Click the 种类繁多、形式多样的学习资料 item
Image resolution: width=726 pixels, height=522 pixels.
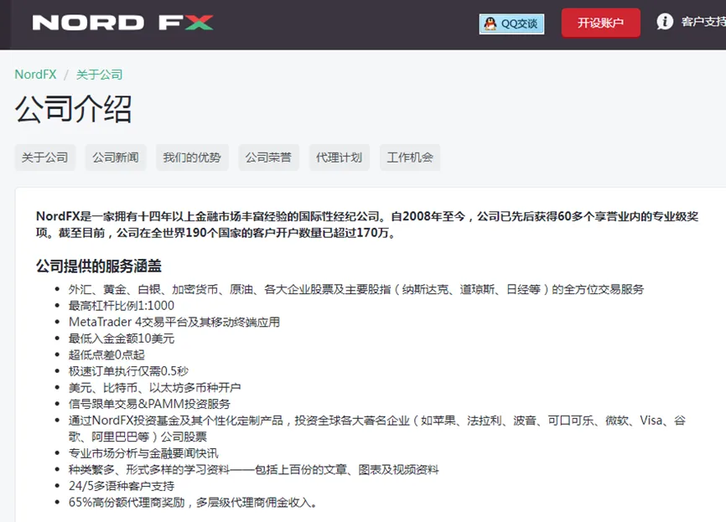click(253, 469)
